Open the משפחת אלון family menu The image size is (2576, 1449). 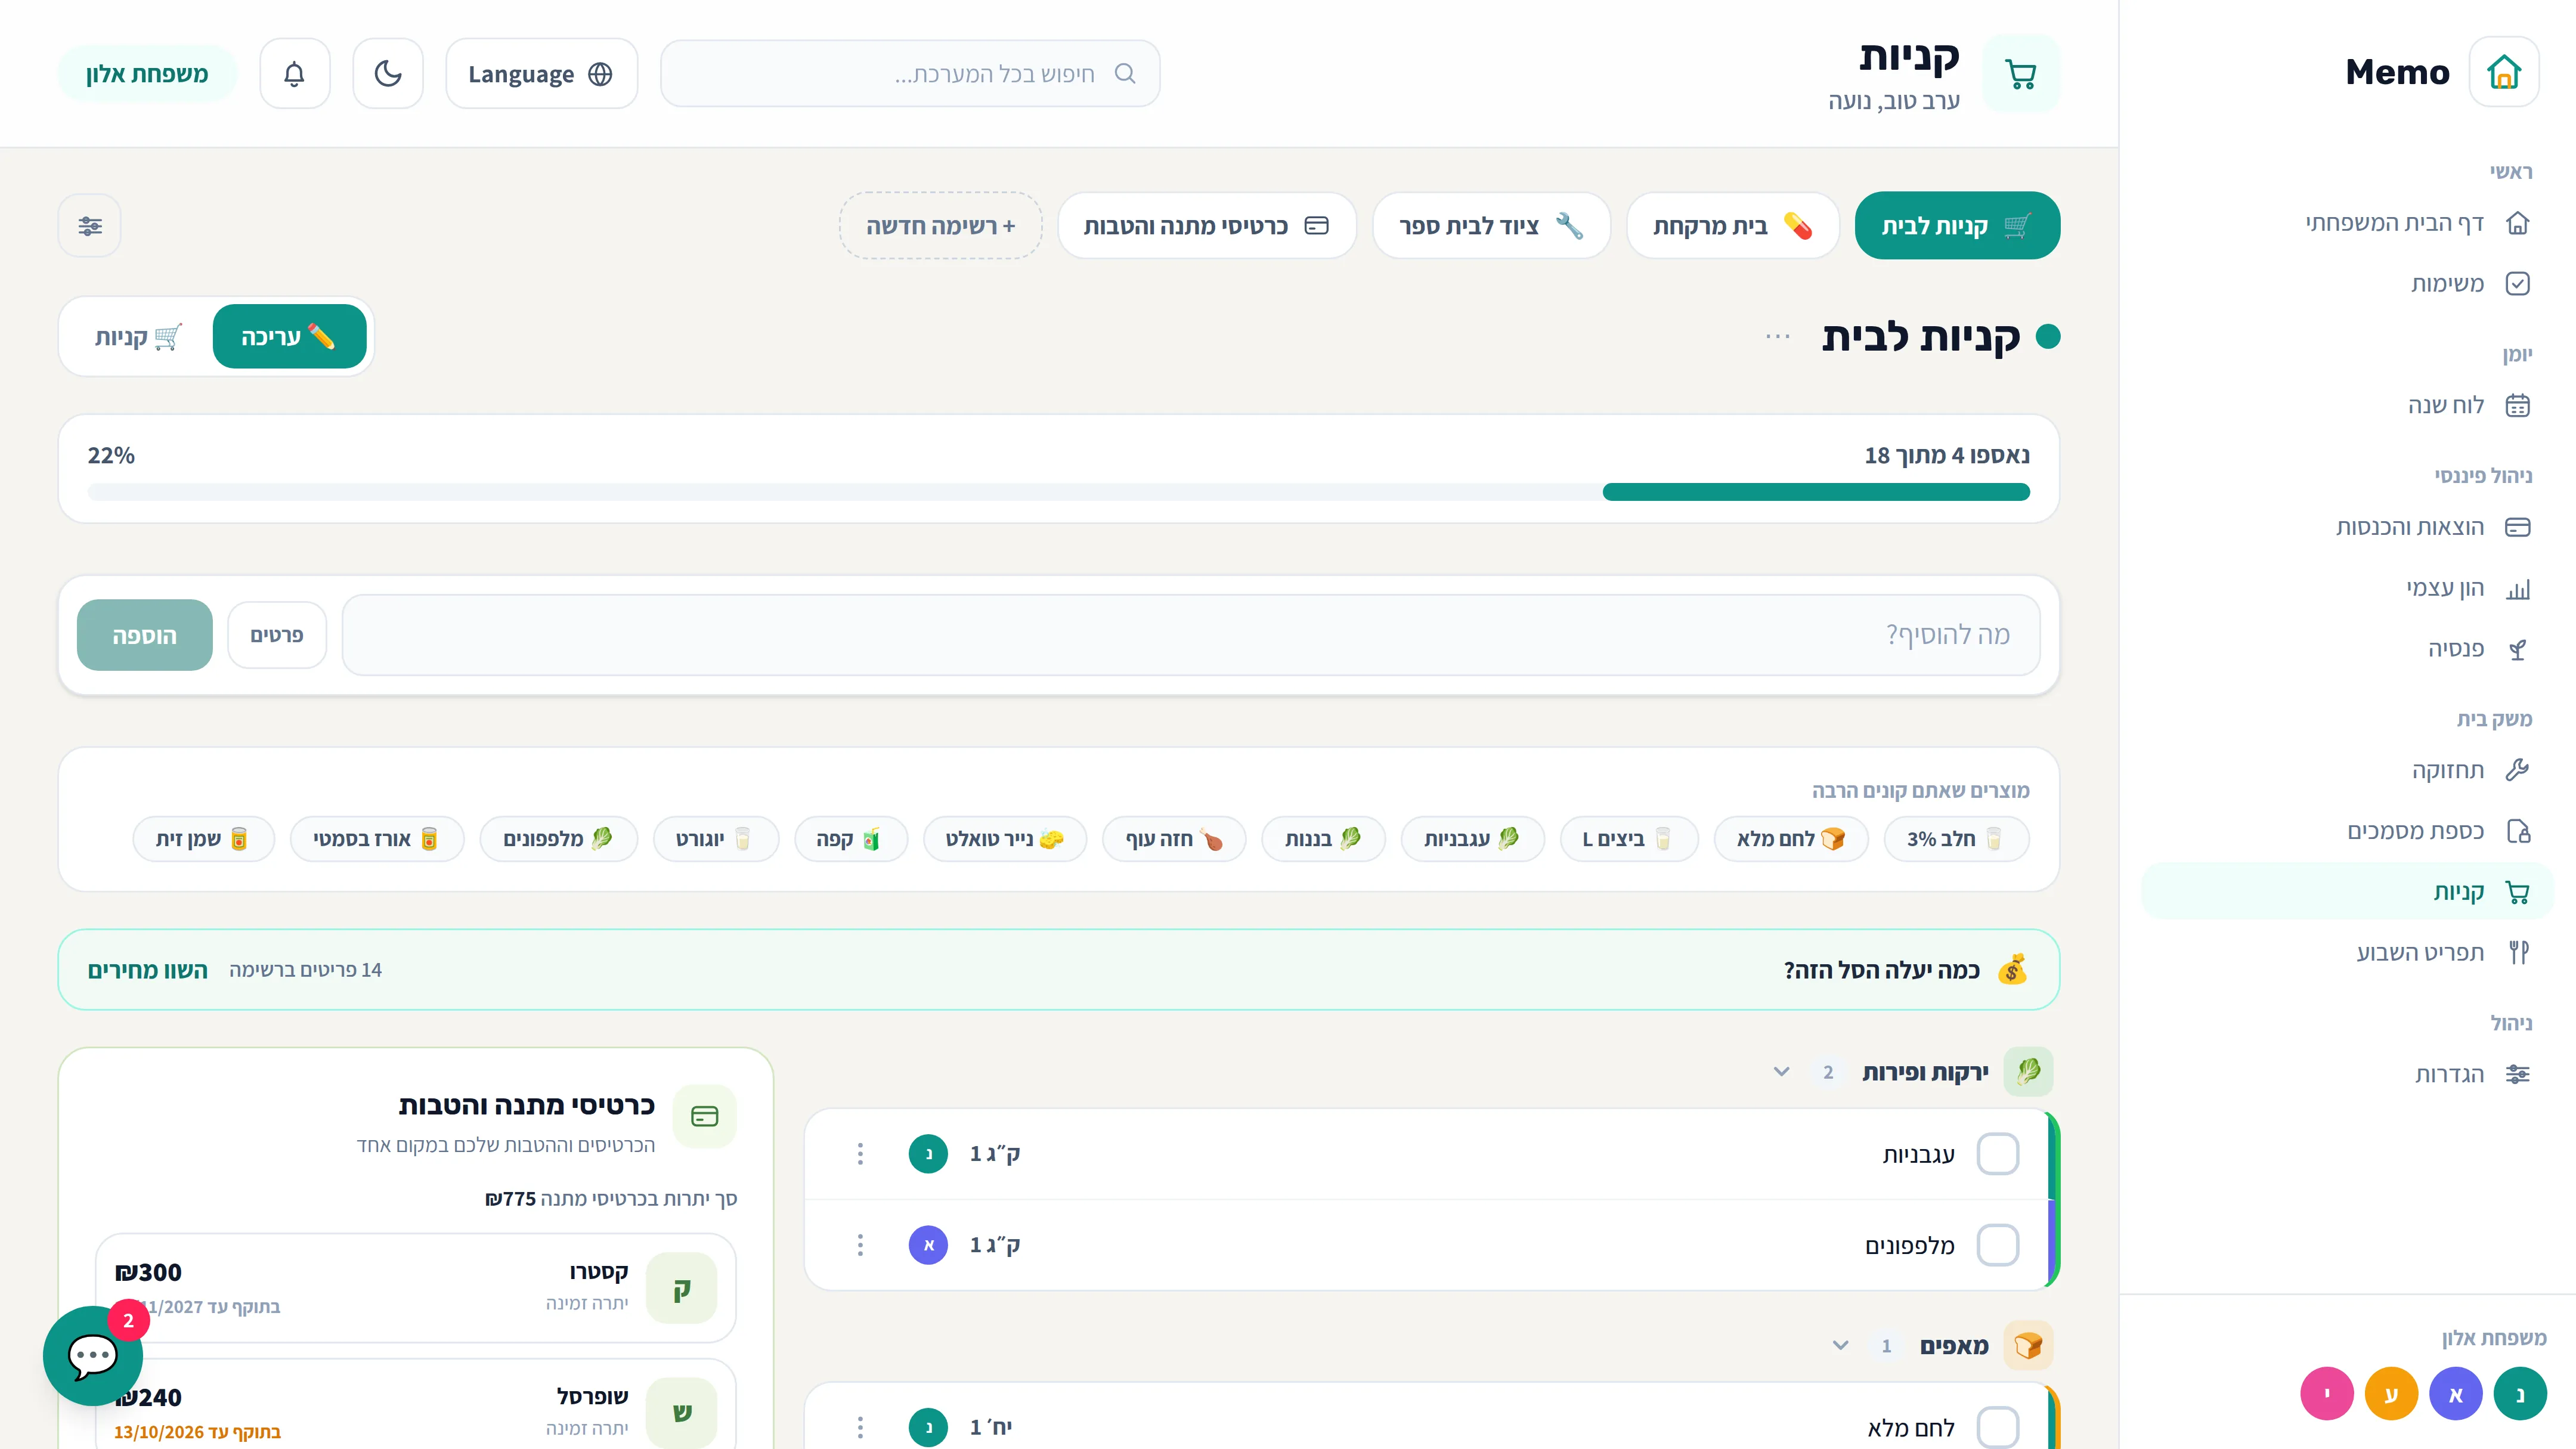[147, 74]
